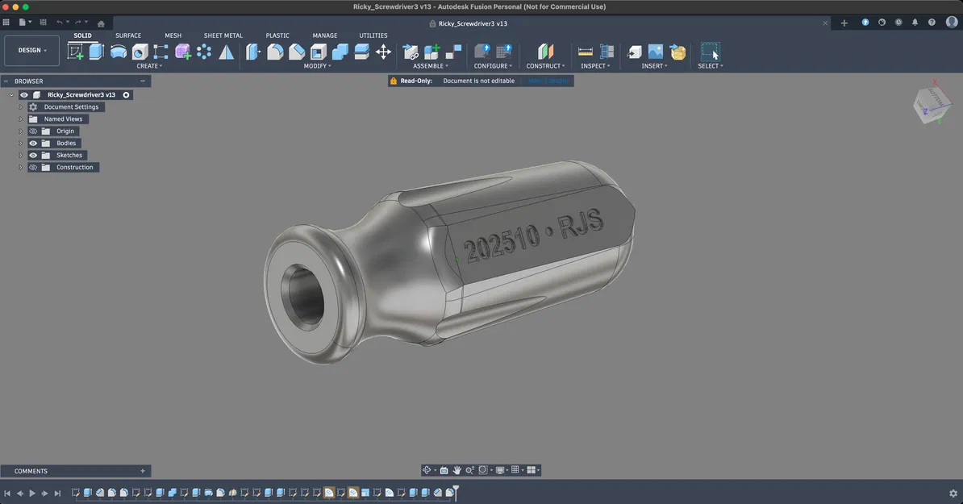
Task: Select the Insert Mesh tool
Action: click(x=677, y=52)
